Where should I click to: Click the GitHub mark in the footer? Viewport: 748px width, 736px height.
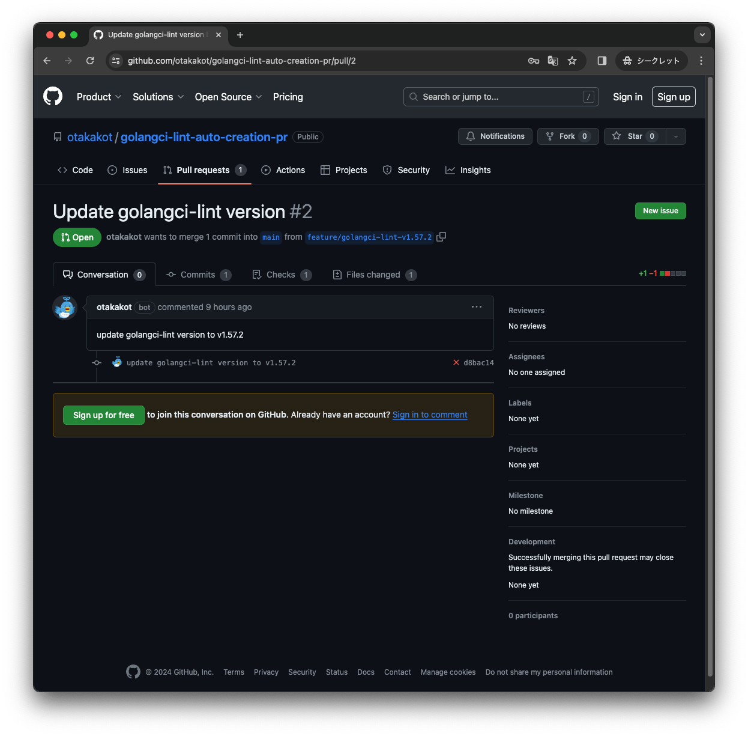[133, 672]
